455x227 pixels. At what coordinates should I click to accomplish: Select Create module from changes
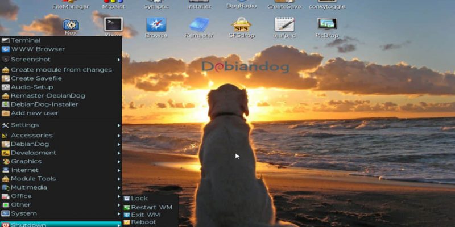(x=61, y=70)
